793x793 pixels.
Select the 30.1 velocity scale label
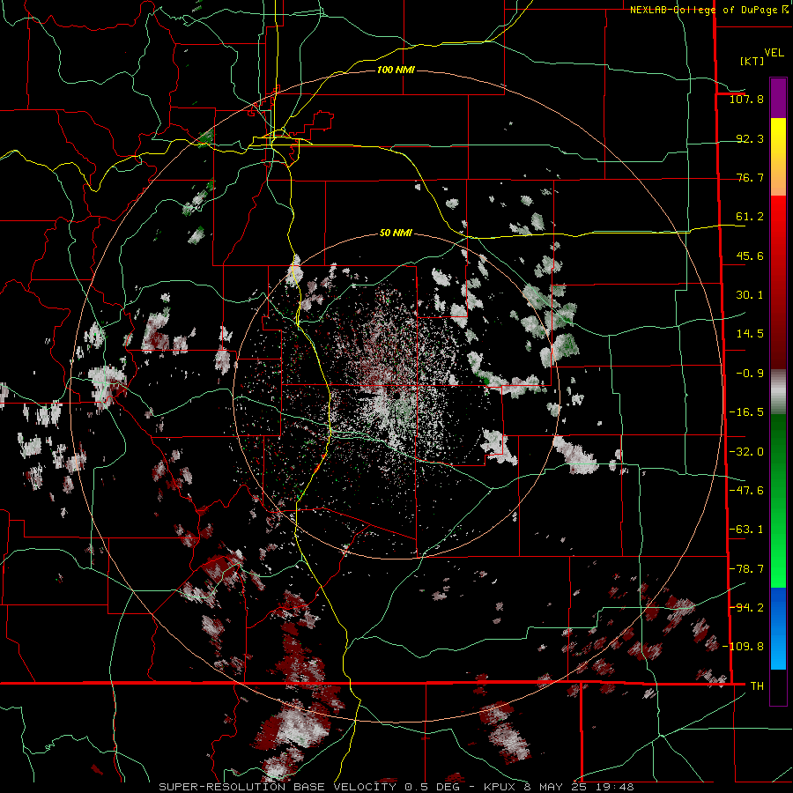pyautogui.click(x=750, y=295)
